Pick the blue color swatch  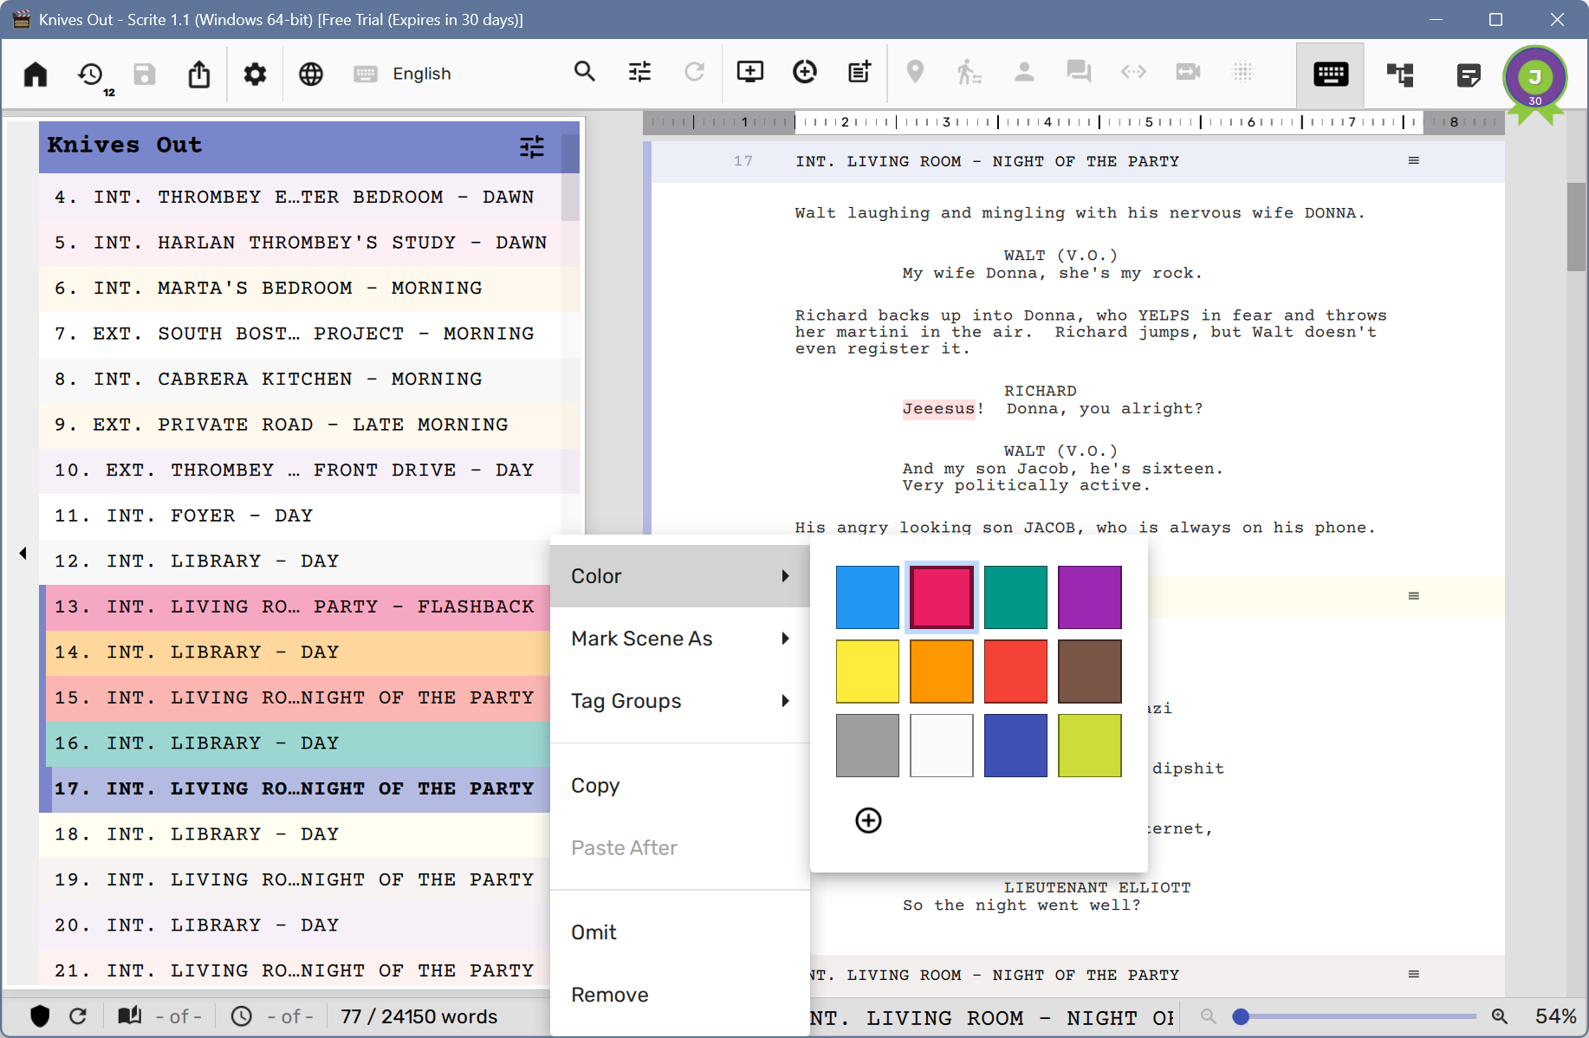pyautogui.click(x=867, y=597)
